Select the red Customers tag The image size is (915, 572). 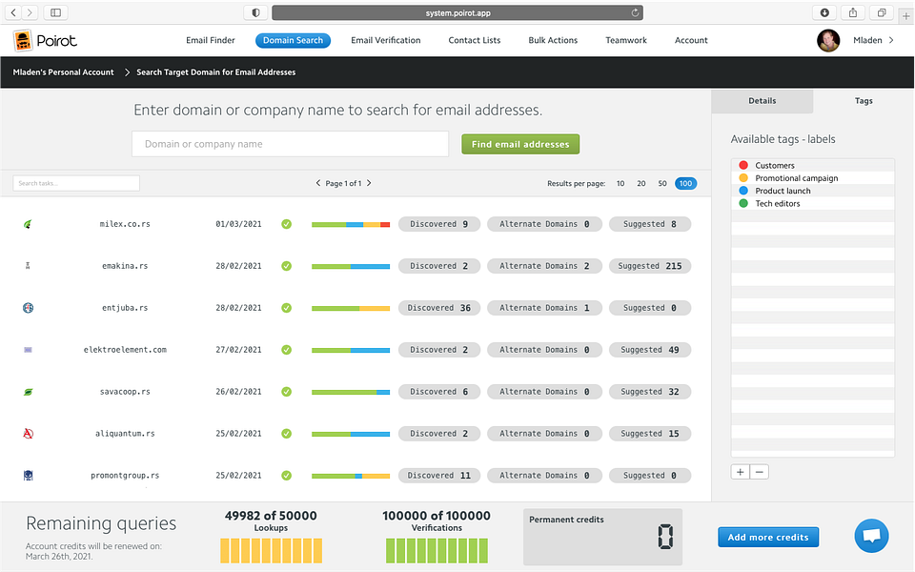(812, 165)
